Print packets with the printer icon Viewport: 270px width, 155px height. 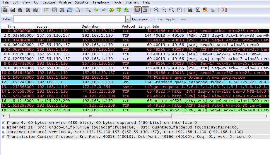coord(77,10)
